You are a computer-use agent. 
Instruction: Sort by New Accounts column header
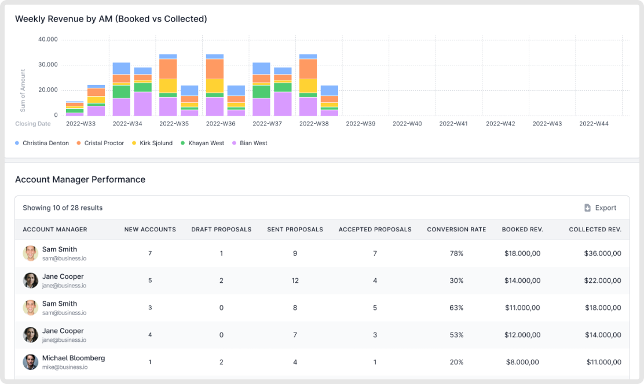click(x=150, y=230)
